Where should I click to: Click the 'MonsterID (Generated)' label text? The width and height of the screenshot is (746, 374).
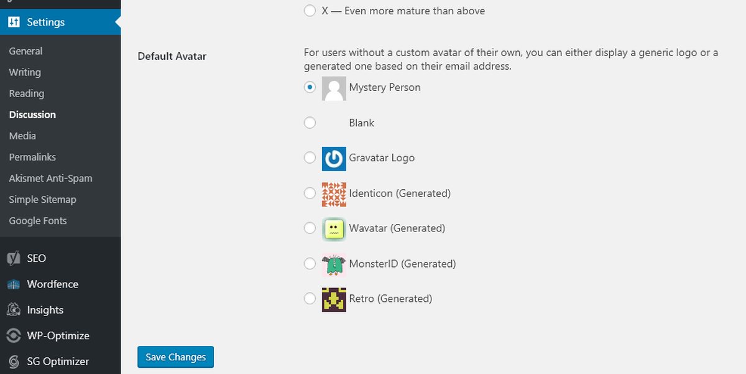tap(402, 263)
